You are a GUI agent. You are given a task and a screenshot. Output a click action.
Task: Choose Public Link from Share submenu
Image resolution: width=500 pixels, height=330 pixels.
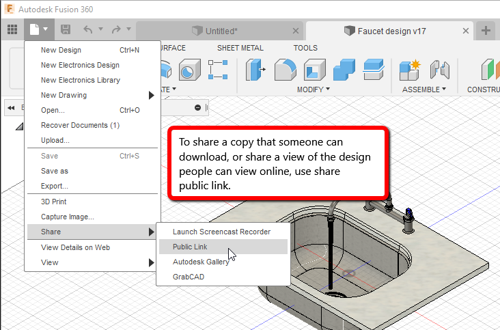coord(190,247)
